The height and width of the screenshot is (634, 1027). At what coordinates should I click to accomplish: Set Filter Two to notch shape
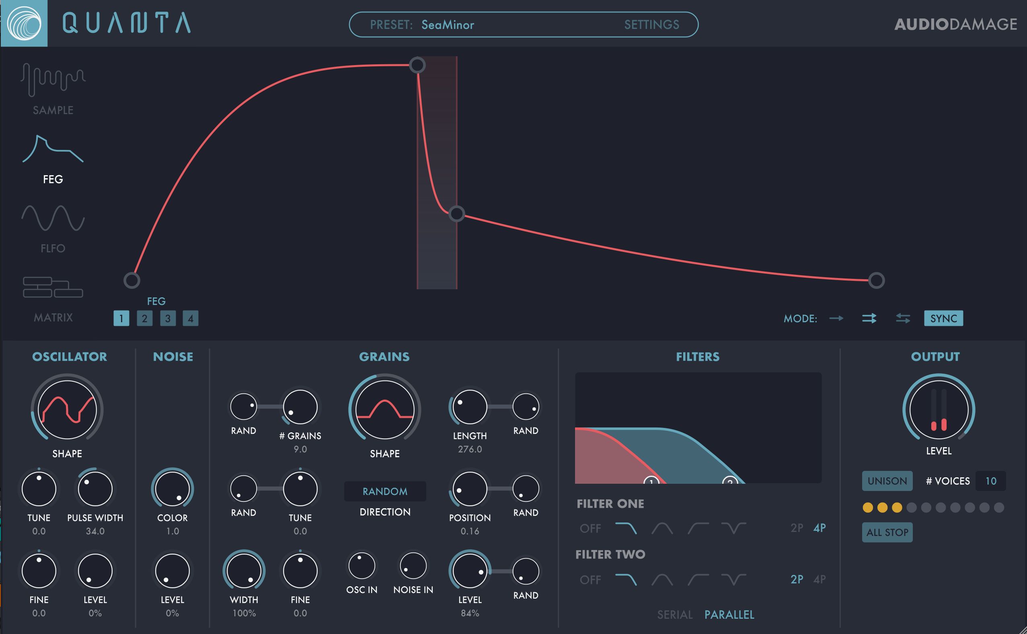point(733,580)
